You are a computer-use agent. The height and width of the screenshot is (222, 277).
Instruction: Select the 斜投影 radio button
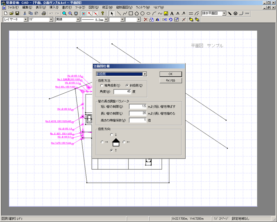click(x=127, y=85)
